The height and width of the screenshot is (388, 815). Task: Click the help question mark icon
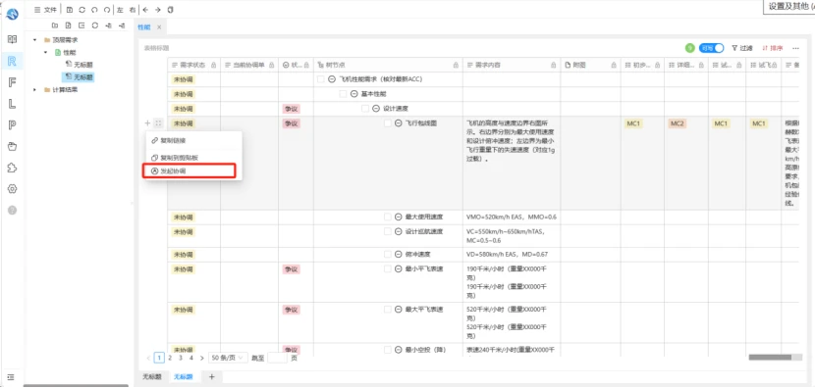coord(12,210)
